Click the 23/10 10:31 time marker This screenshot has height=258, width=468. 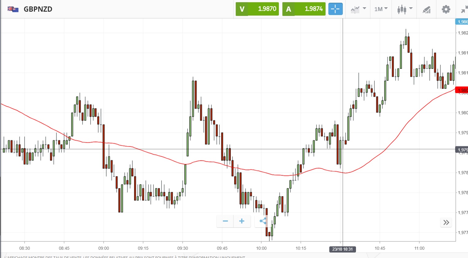coord(342,249)
